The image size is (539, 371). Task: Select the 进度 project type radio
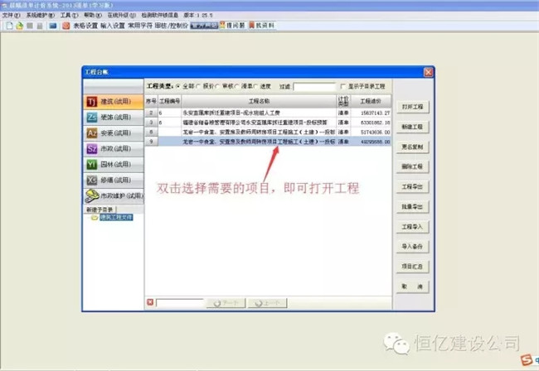[256, 86]
